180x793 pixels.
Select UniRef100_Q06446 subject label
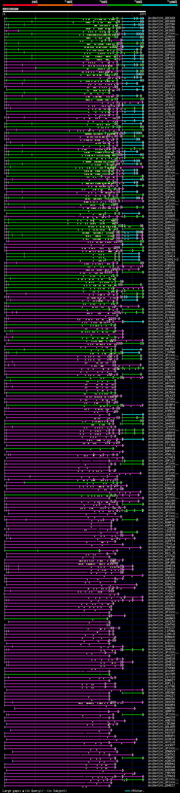[161, 225]
